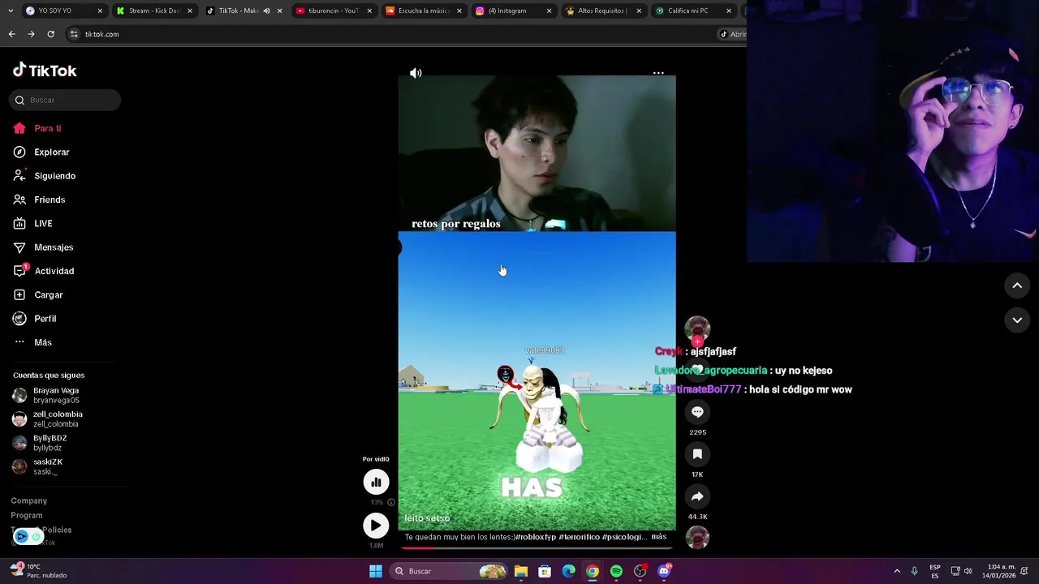1039x584 pixels.
Task: Mute the video with the speaker icon
Action: tap(416, 73)
